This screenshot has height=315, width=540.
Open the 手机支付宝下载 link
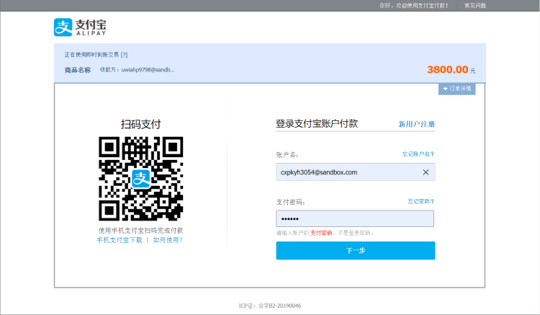click(x=120, y=240)
